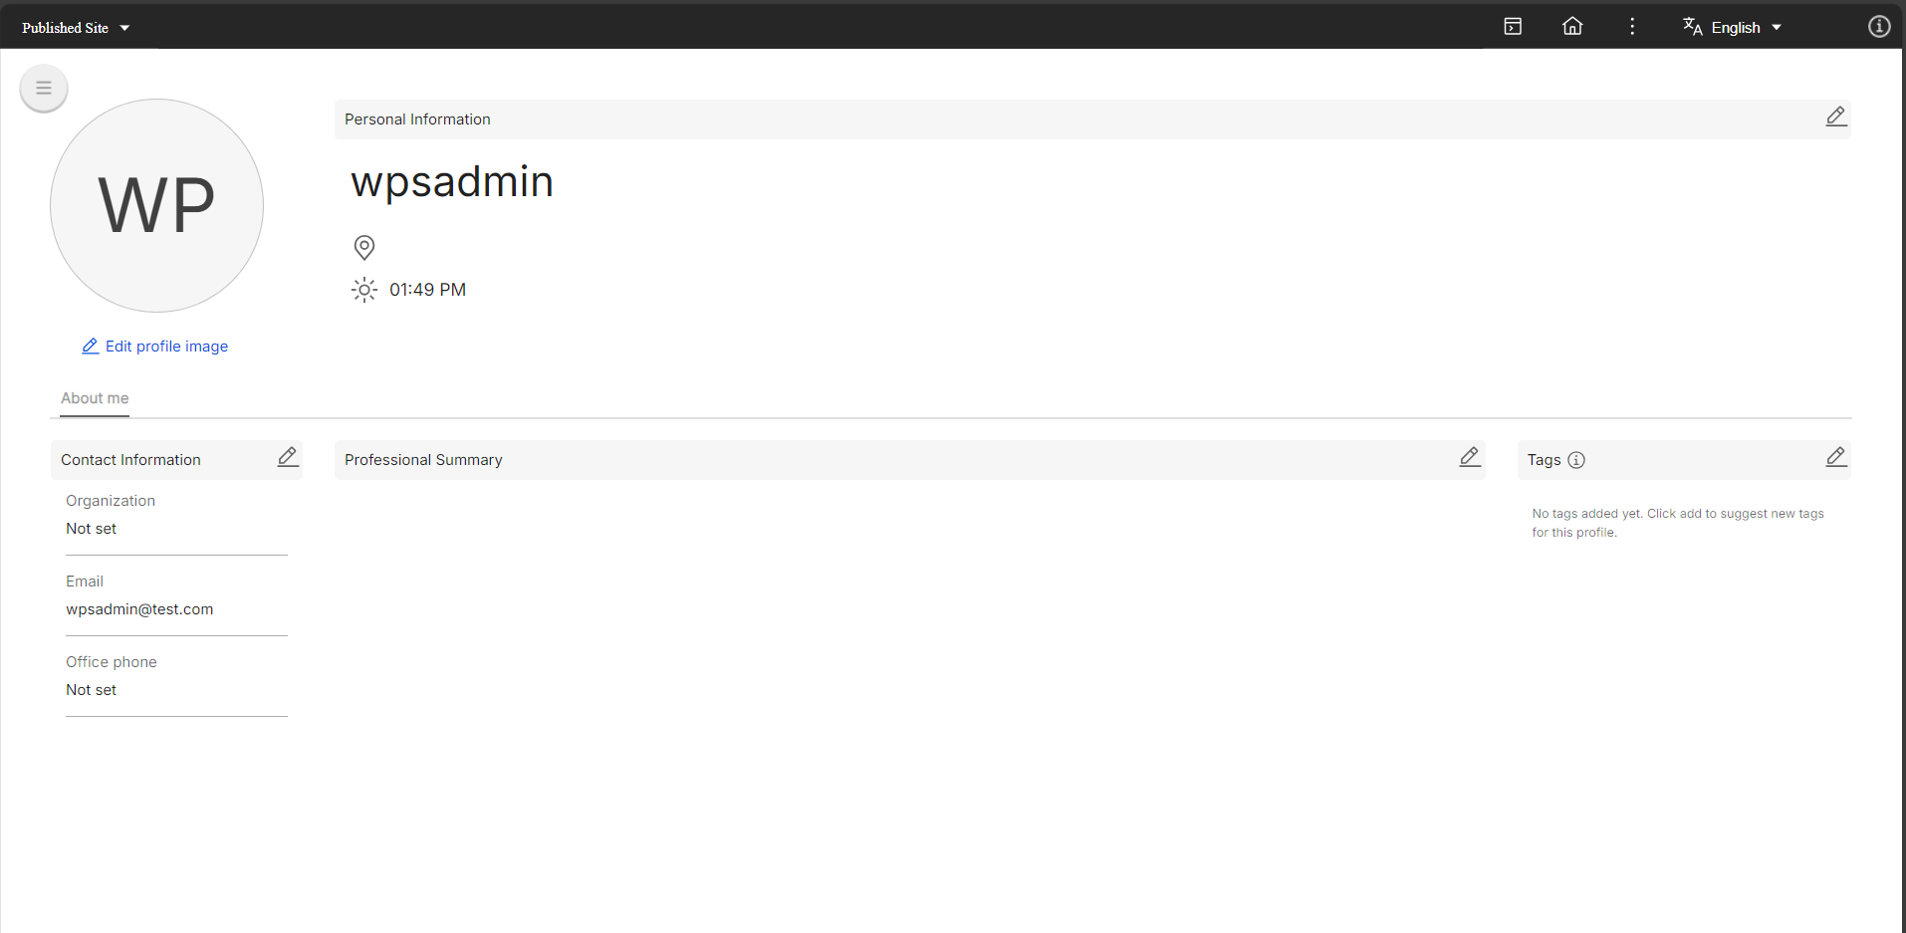Expand the hamburger navigation menu
The height and width of the screenshot is (933, 1906).
coord(43,88)
